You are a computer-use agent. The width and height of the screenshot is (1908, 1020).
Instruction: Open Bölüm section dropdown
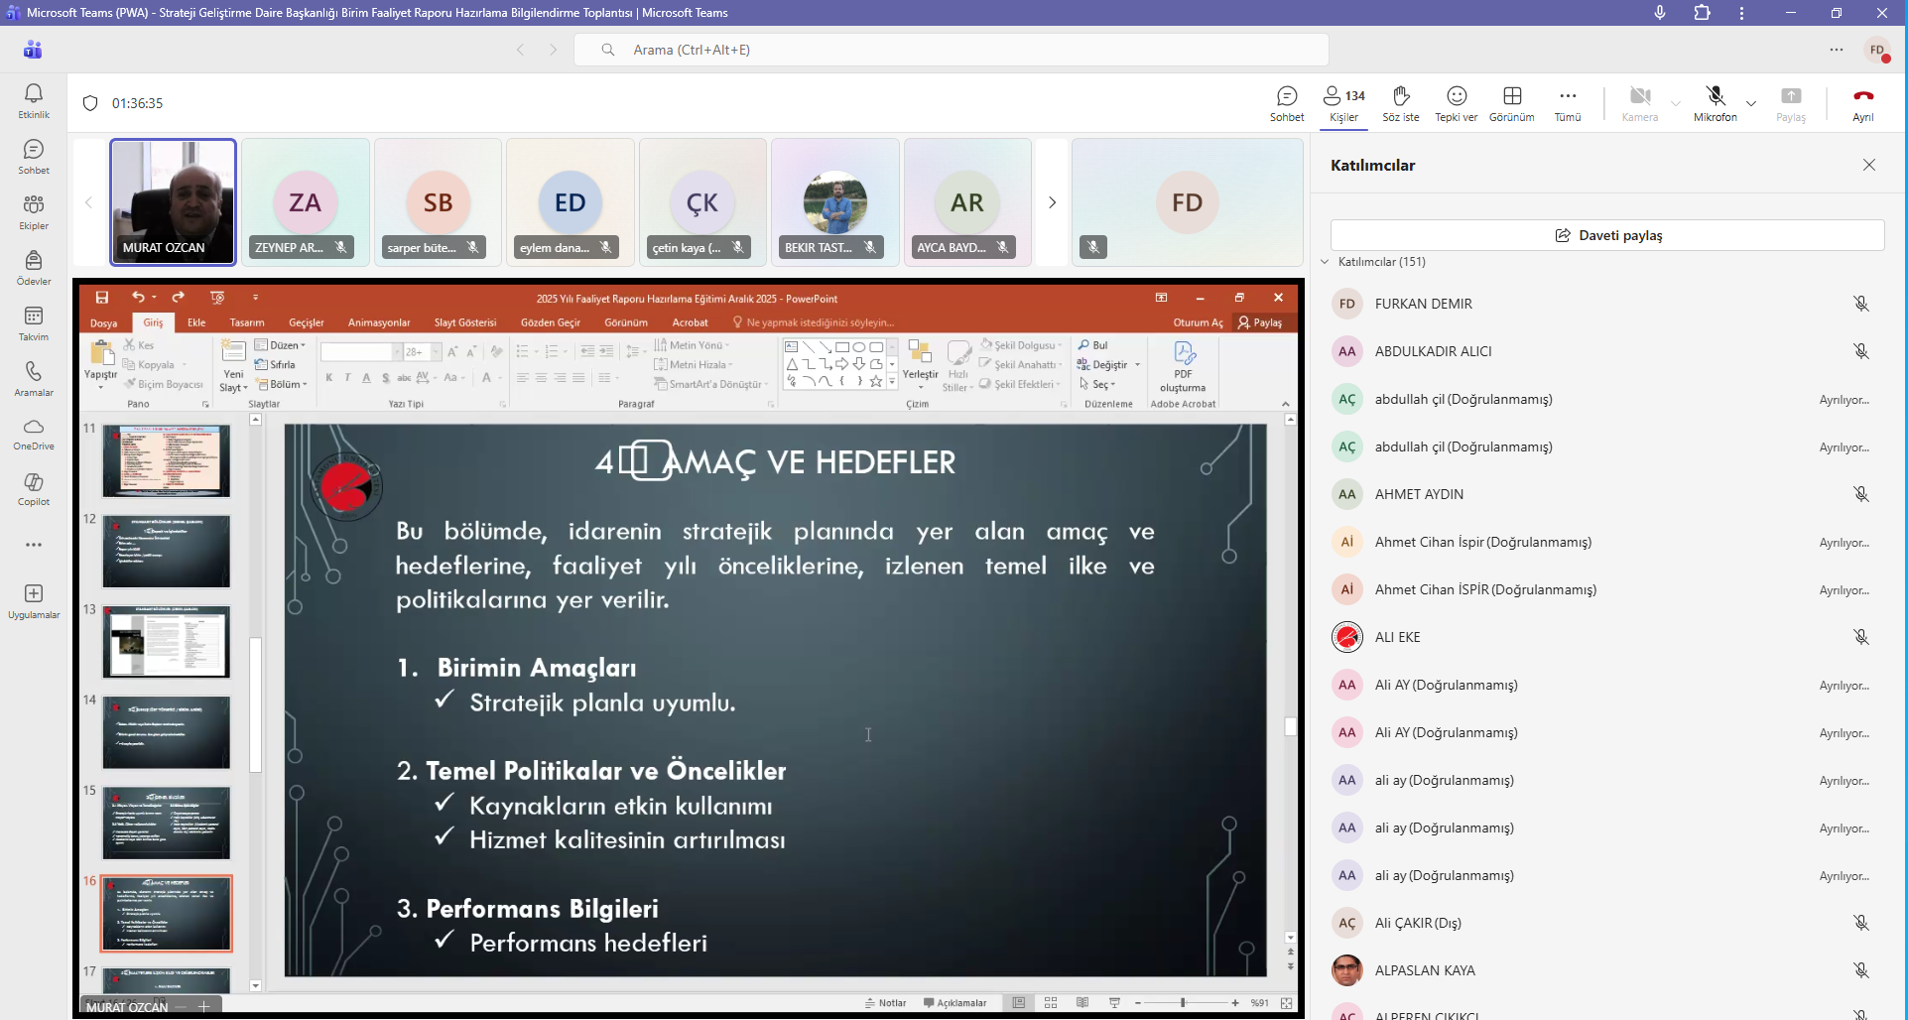click(x=282, y=384)
